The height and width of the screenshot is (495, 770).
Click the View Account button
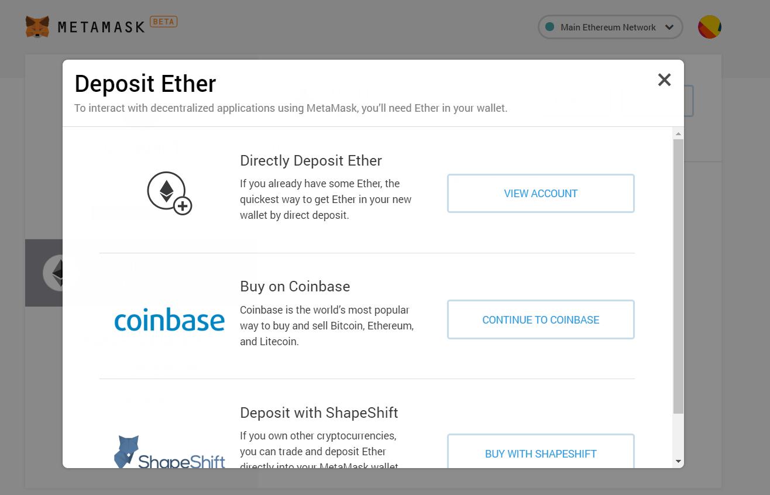point(541,193)
